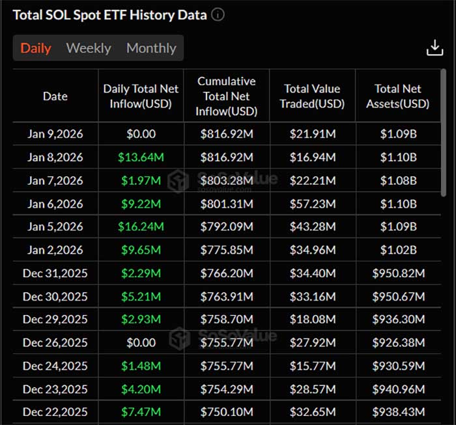The width and height of the screenshot is (456, 425).
Task: Click the $1.08B net assets value
Action: [399, 181]
